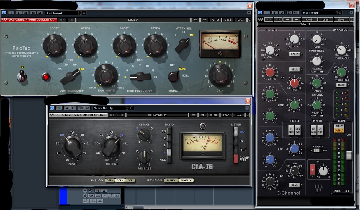
Task: Toggle COMP OFF on the CLA-76
Action: point(236,159)
